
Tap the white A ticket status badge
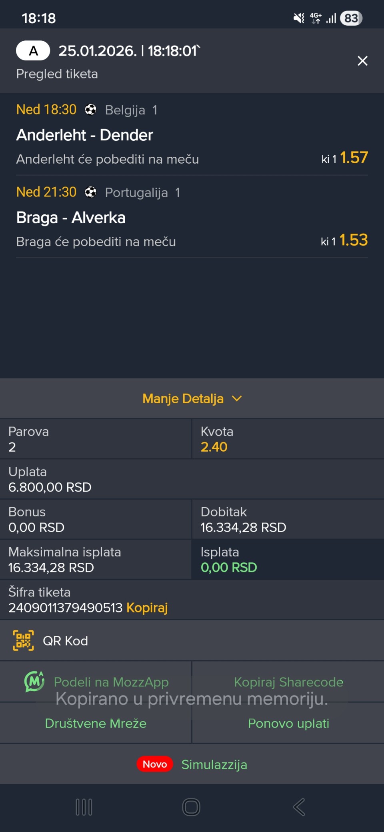pyautogui.click(x=33, y=51)
